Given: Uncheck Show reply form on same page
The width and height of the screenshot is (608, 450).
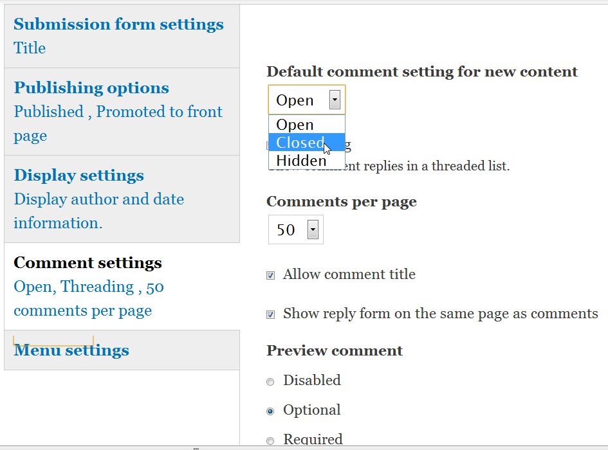Looking at the screenshot, I should point(271,315).
